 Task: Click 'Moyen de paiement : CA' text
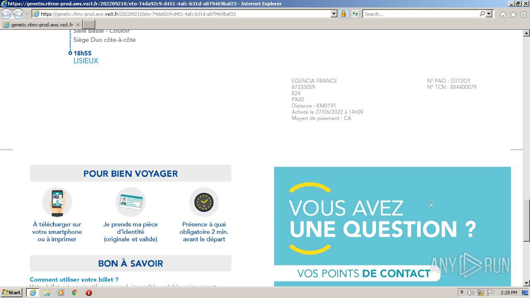click(x=321, y=118)
